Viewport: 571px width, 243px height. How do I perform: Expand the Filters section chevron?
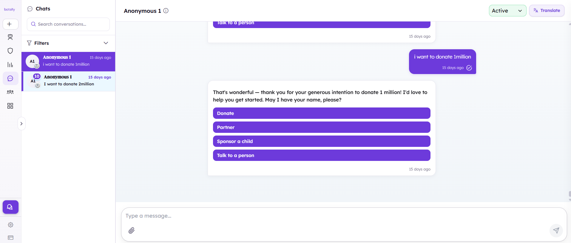click(106, 43)
